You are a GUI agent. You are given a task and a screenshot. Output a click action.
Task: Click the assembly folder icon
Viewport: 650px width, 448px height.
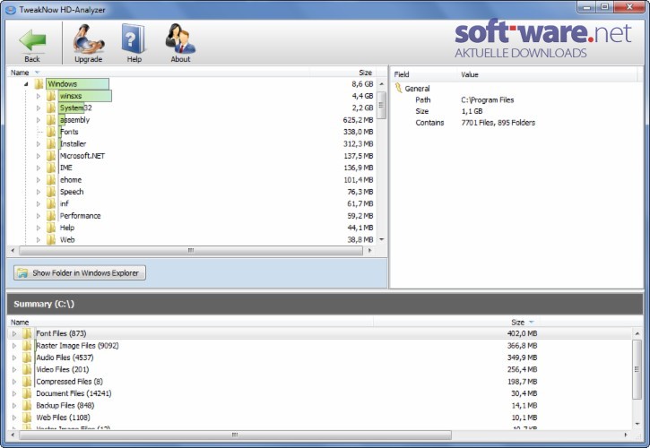click(x=51, y=120)
